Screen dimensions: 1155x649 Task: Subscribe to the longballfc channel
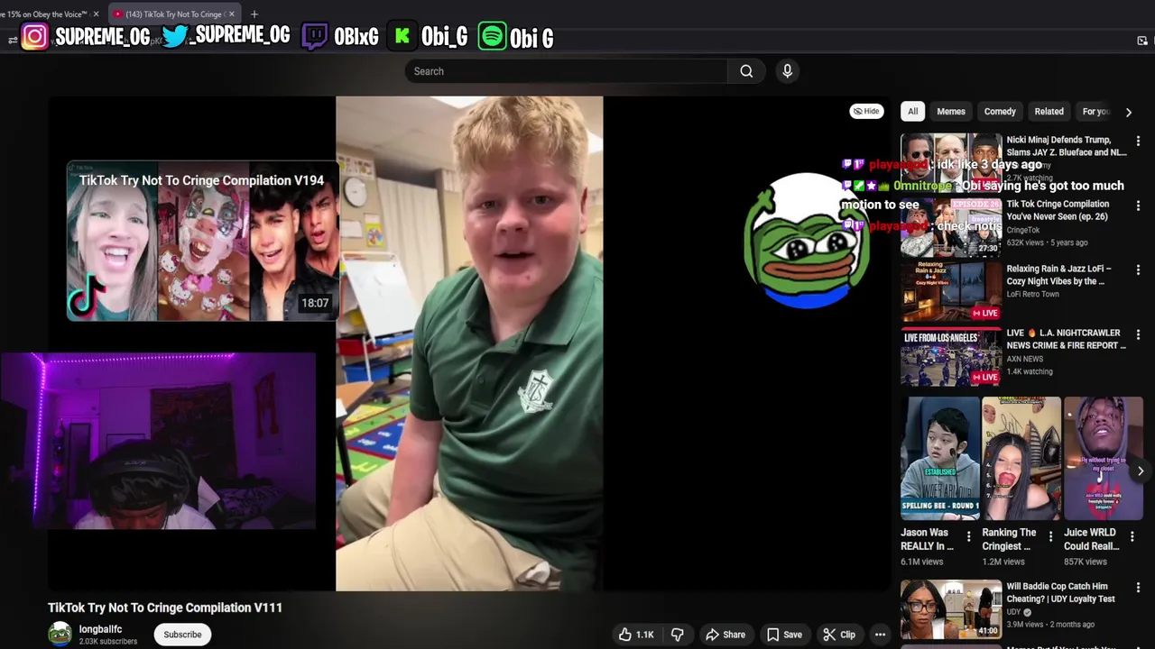[x=182, y=635]
